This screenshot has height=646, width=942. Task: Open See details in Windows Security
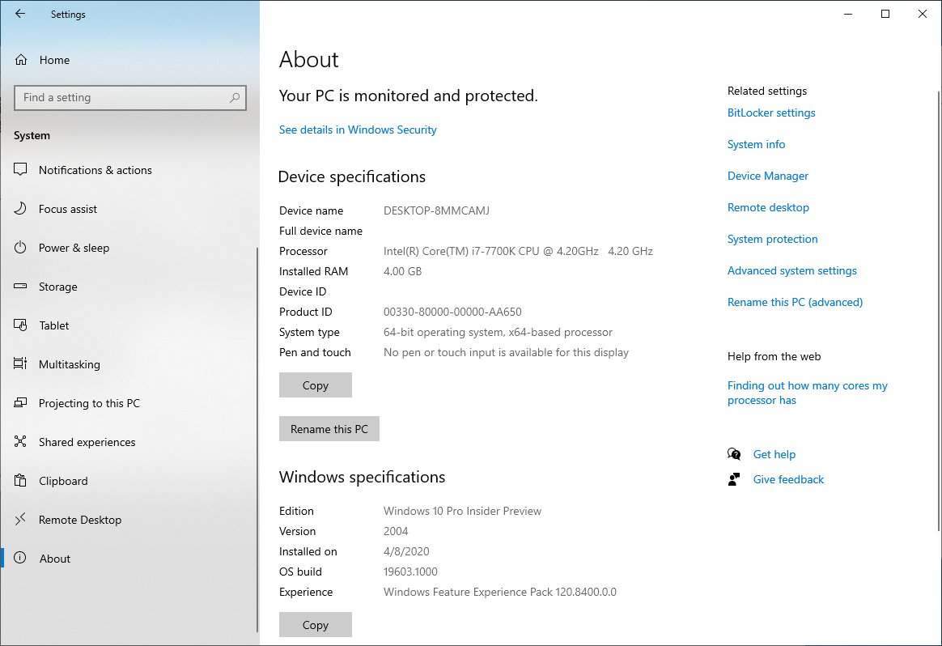coord(358,130)
